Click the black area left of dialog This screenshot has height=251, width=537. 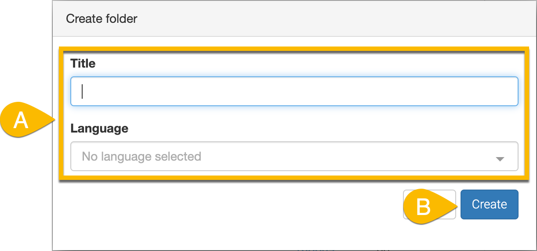pyautogui.click(x=26, y=197)
